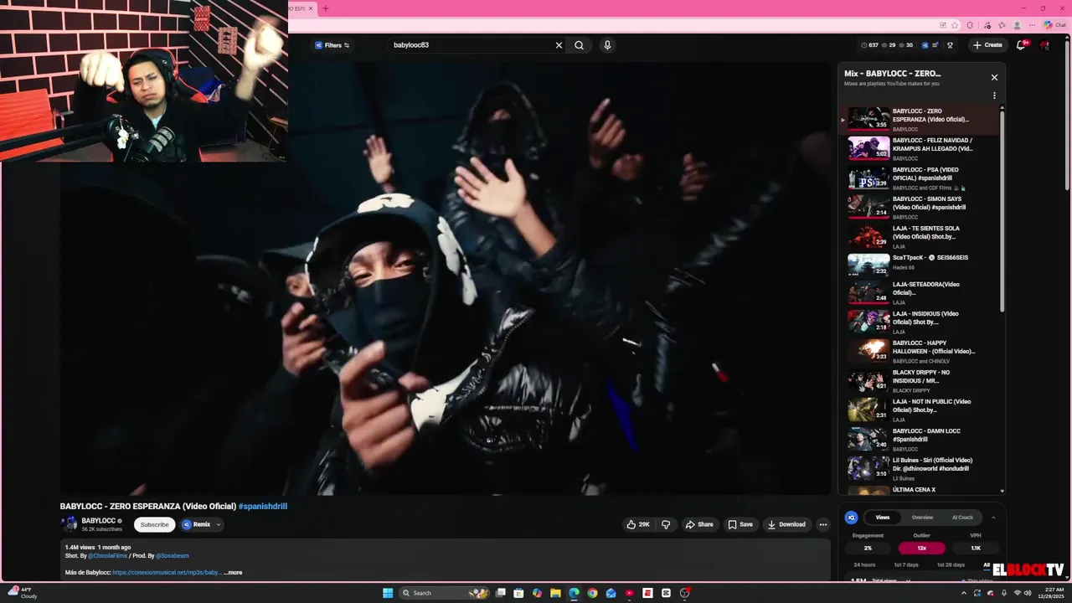Open the Windows Start menu
Image resolution: width=1072 pixels, height=603 pixels.
click(x=388, y=593)
